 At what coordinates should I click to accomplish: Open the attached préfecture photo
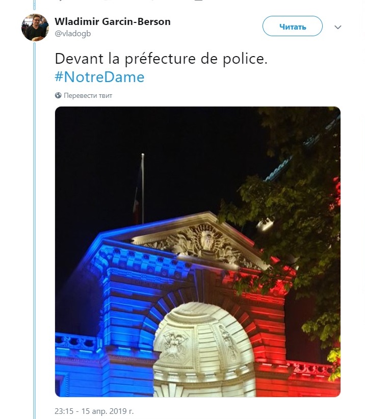click(198, 252)
